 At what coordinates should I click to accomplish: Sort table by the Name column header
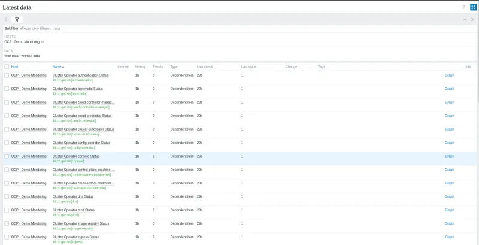57,66
